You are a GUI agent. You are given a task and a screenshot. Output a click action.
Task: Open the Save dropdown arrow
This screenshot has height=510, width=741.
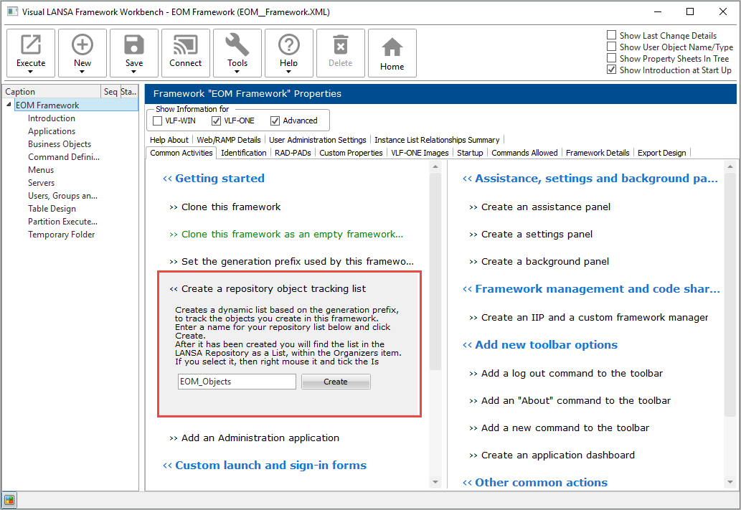(x=133, y=72)
